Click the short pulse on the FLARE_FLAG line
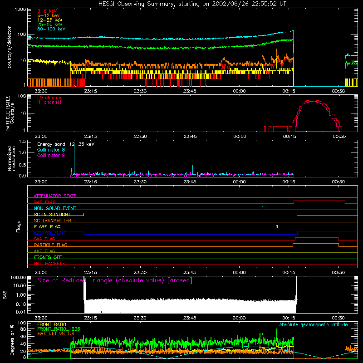 pyautogui.click(x=277, y=226)
